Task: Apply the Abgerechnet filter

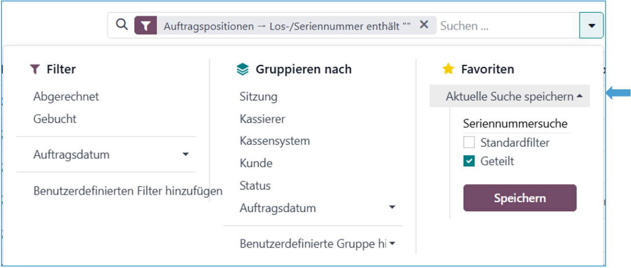Action: (66, 96)
